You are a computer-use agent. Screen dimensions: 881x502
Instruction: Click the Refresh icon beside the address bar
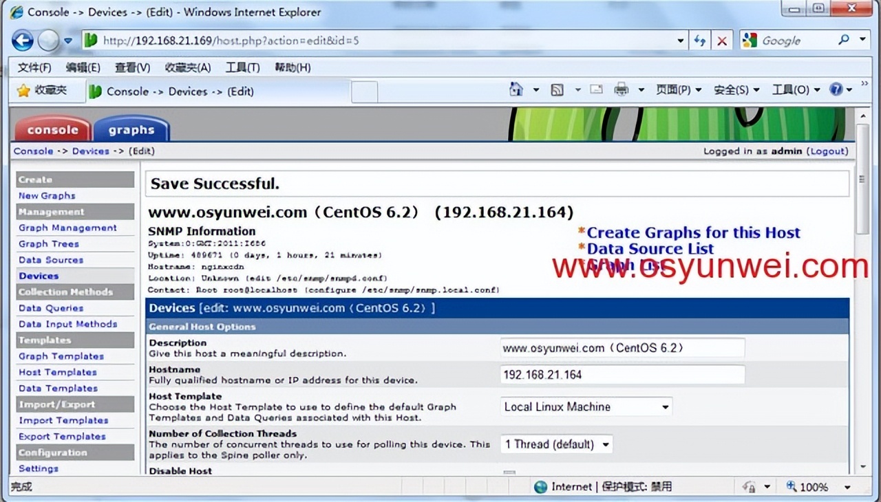[699, 40]
